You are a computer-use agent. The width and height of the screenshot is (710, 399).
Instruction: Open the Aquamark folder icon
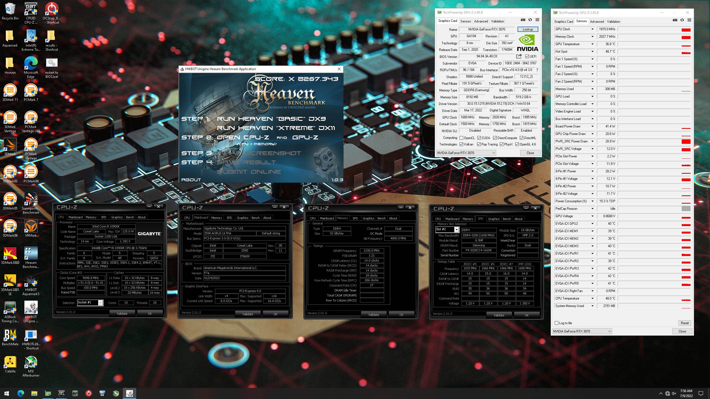(10, 39)
